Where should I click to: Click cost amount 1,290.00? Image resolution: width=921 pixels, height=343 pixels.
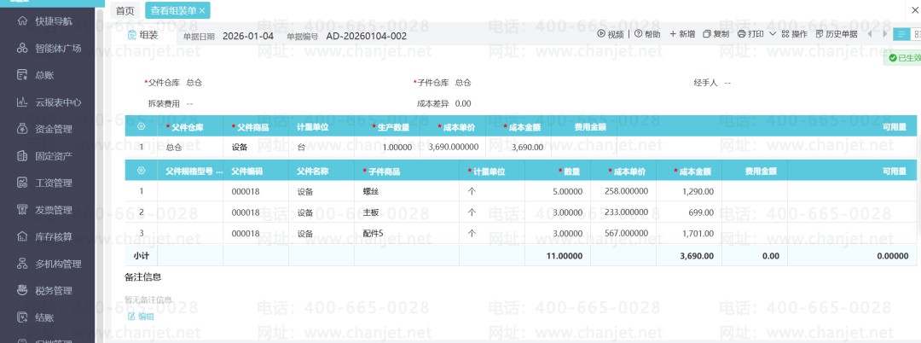[689, 191]
